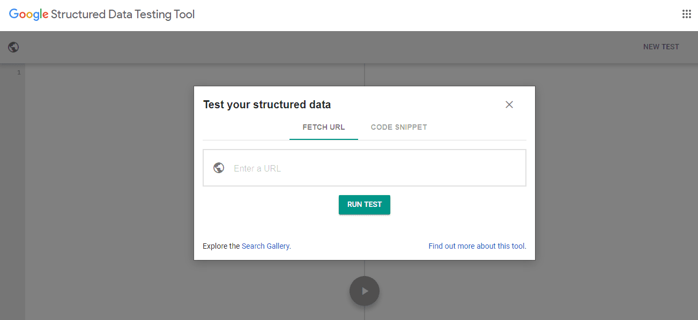Open the Search Gallery link
This screenshot has width=698, height=320.
[x=265, y=246]
